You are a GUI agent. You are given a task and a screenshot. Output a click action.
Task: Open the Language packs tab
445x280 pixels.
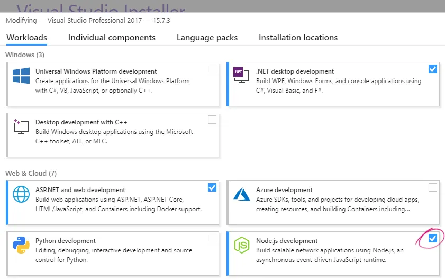pos(207,38)
